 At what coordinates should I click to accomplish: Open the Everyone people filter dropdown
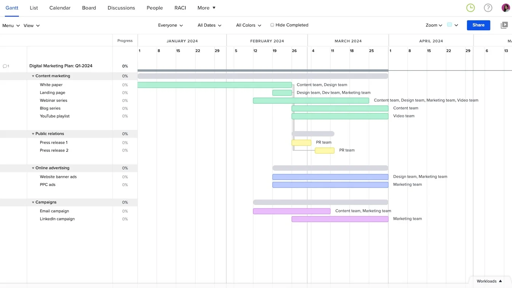point(170,25)
